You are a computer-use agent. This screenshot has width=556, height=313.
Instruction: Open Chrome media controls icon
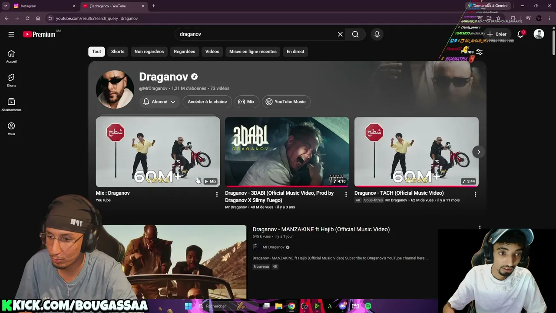pyautogui.click(x=528, y=18)
